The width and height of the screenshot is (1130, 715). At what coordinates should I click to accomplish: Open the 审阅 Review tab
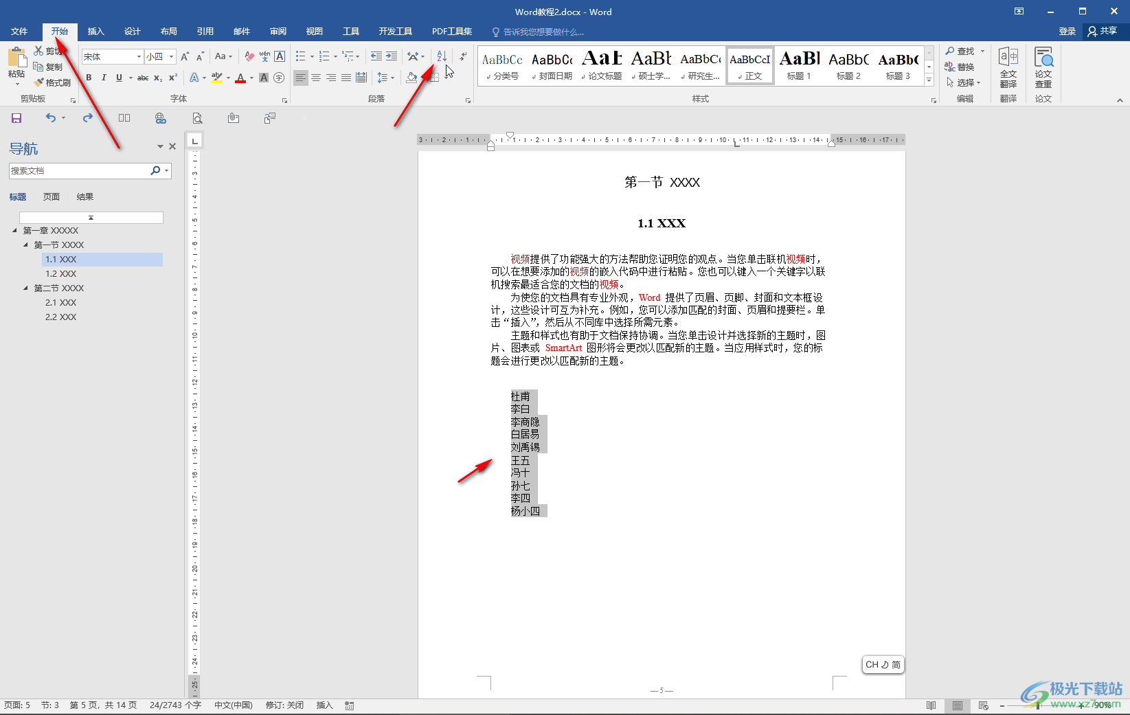(278, 32)
